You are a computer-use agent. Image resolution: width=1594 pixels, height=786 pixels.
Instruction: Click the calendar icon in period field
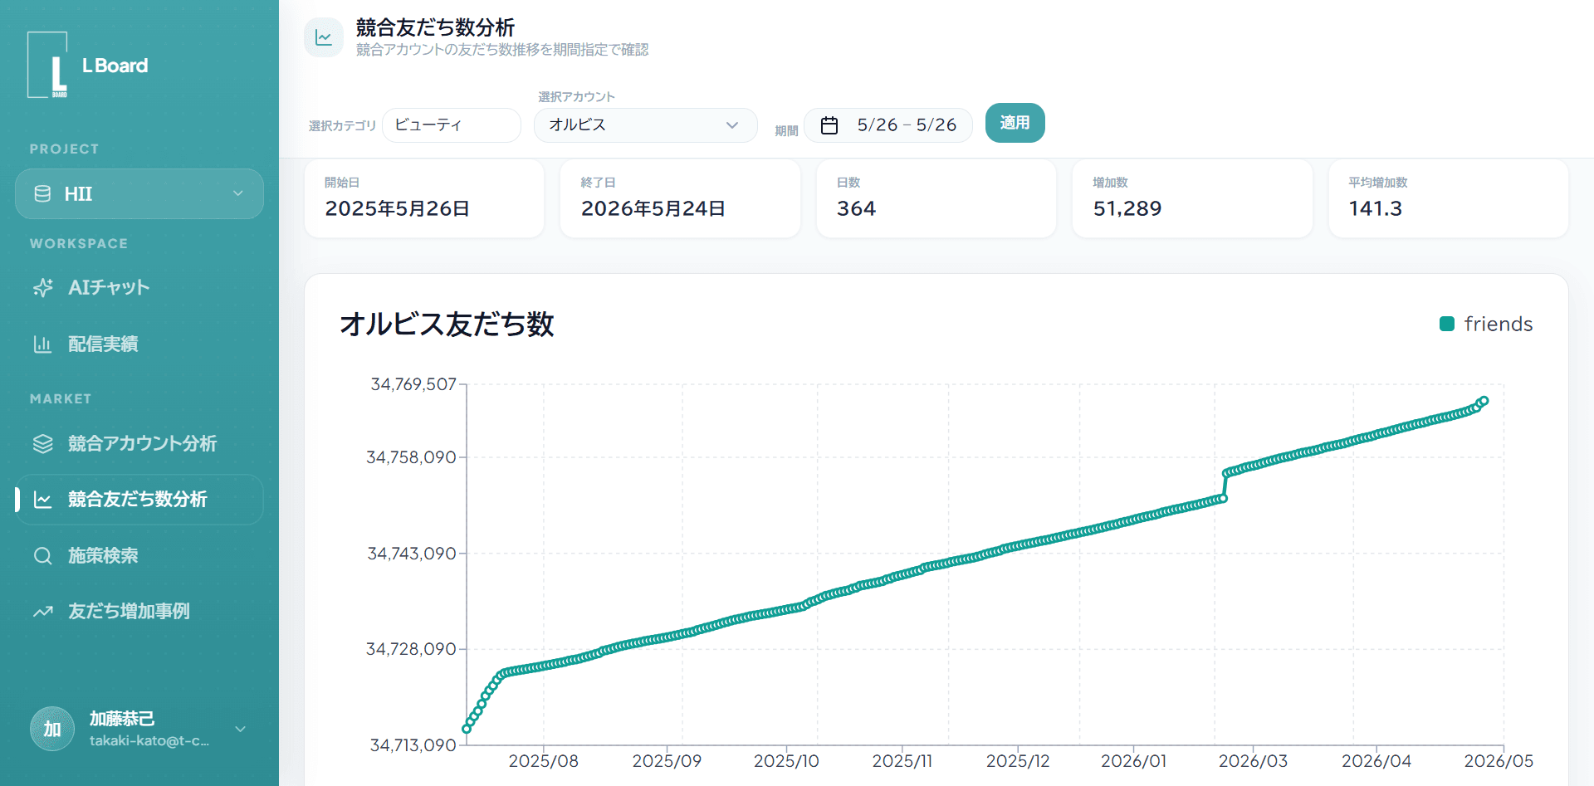[x=829, y=125]
